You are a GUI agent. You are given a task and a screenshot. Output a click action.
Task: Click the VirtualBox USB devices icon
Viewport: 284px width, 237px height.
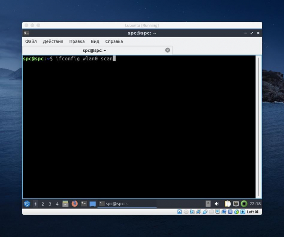tap(205, 211)
